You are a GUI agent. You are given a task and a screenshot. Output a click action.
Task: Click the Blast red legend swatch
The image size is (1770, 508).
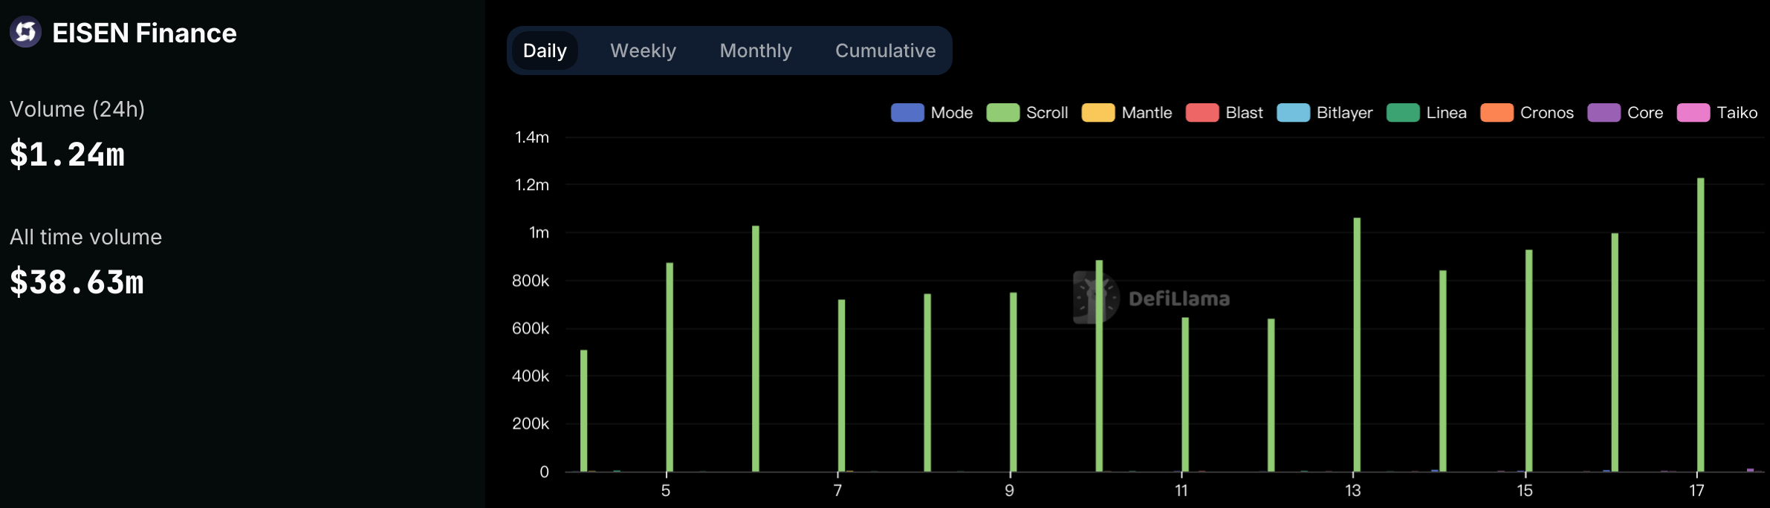(x=1202, y=113)
